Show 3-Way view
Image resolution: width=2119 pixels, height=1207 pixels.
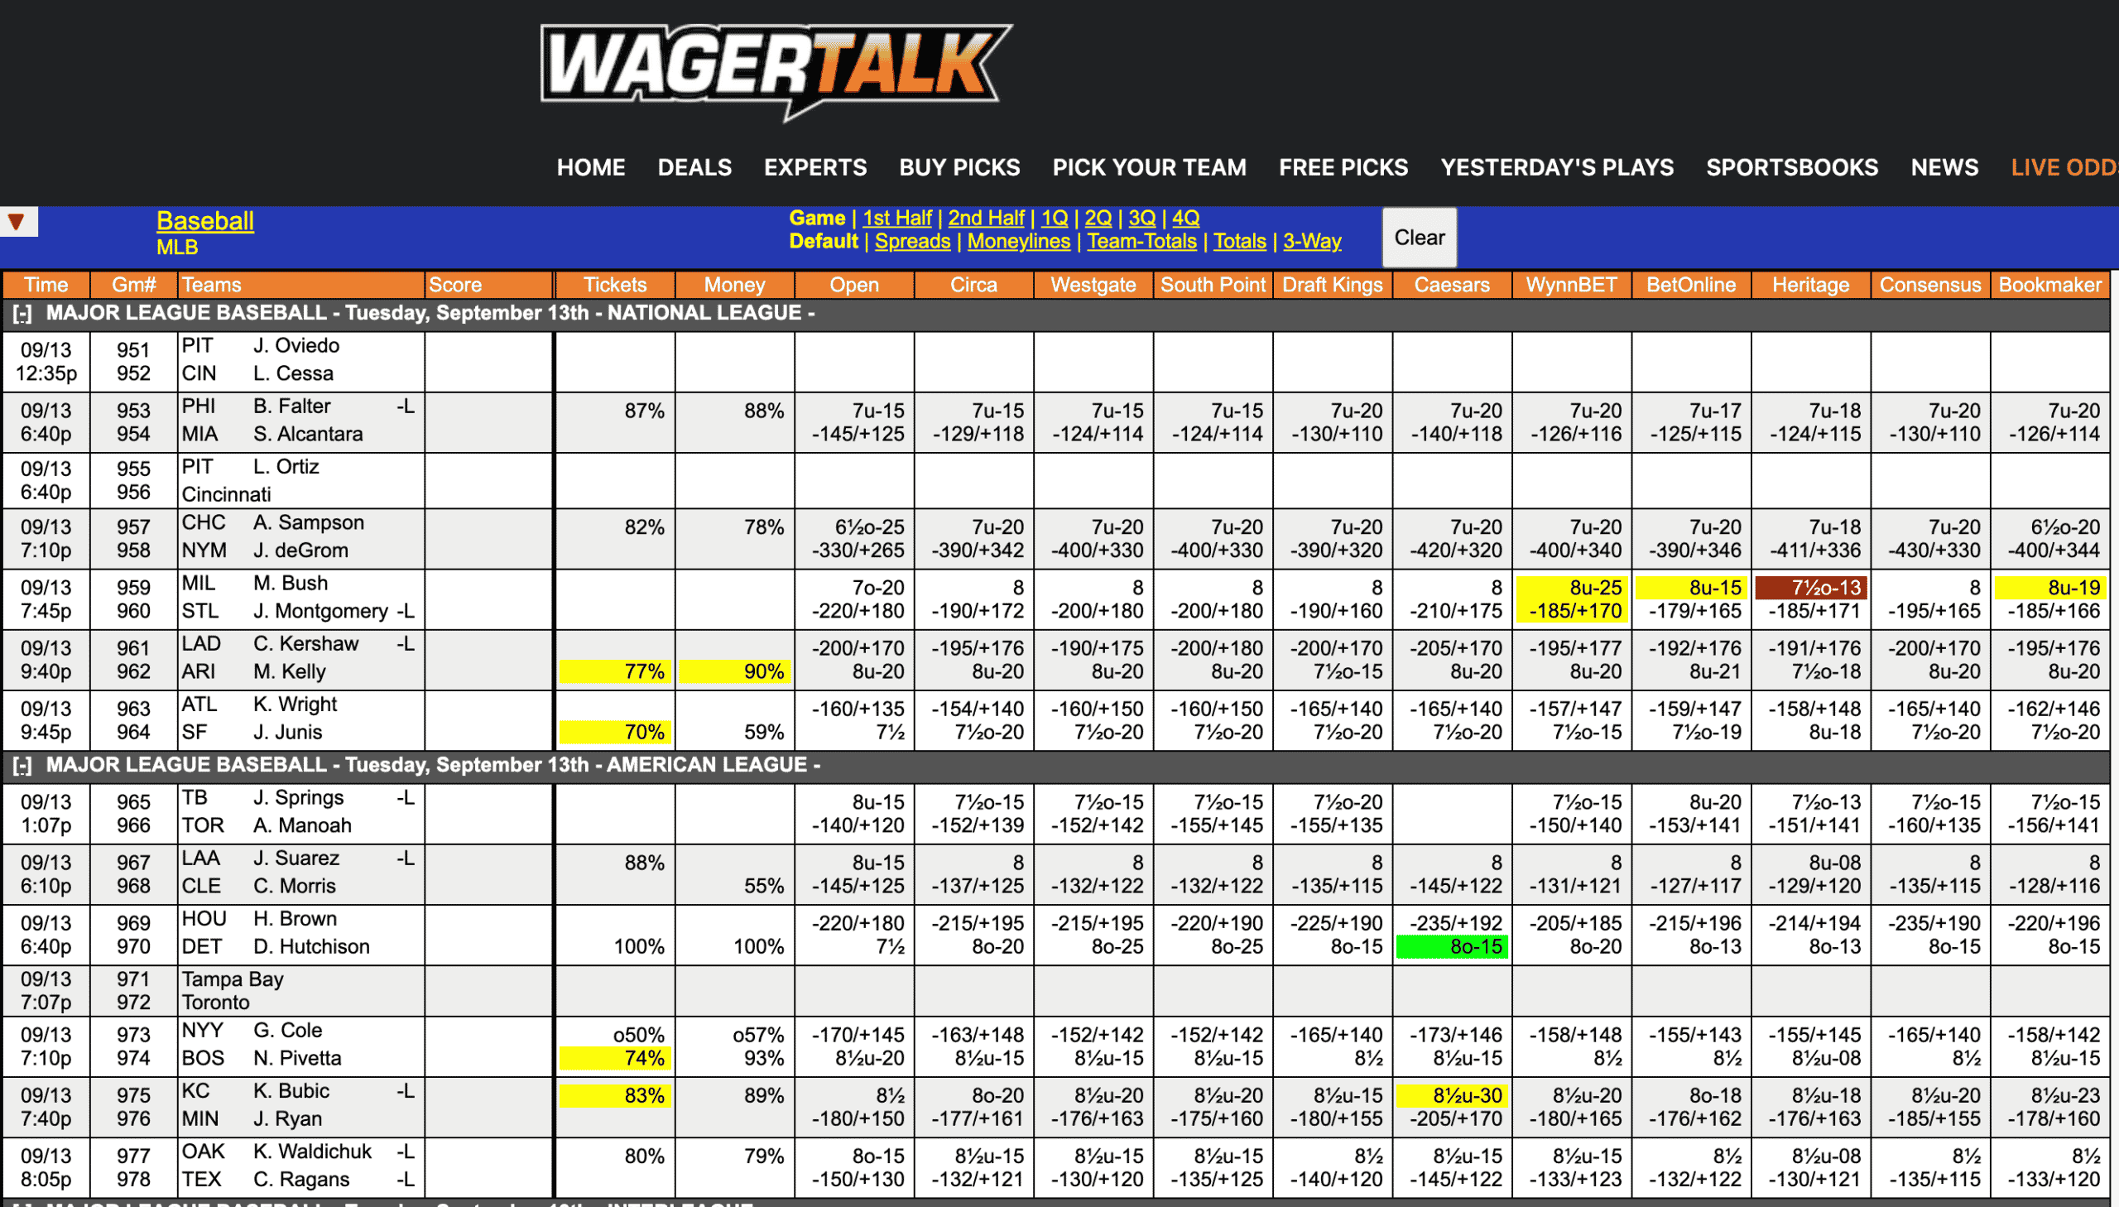pos(1312,241)
